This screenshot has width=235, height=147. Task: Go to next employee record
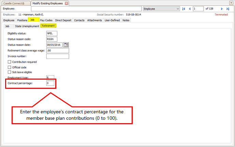[222, 9]
